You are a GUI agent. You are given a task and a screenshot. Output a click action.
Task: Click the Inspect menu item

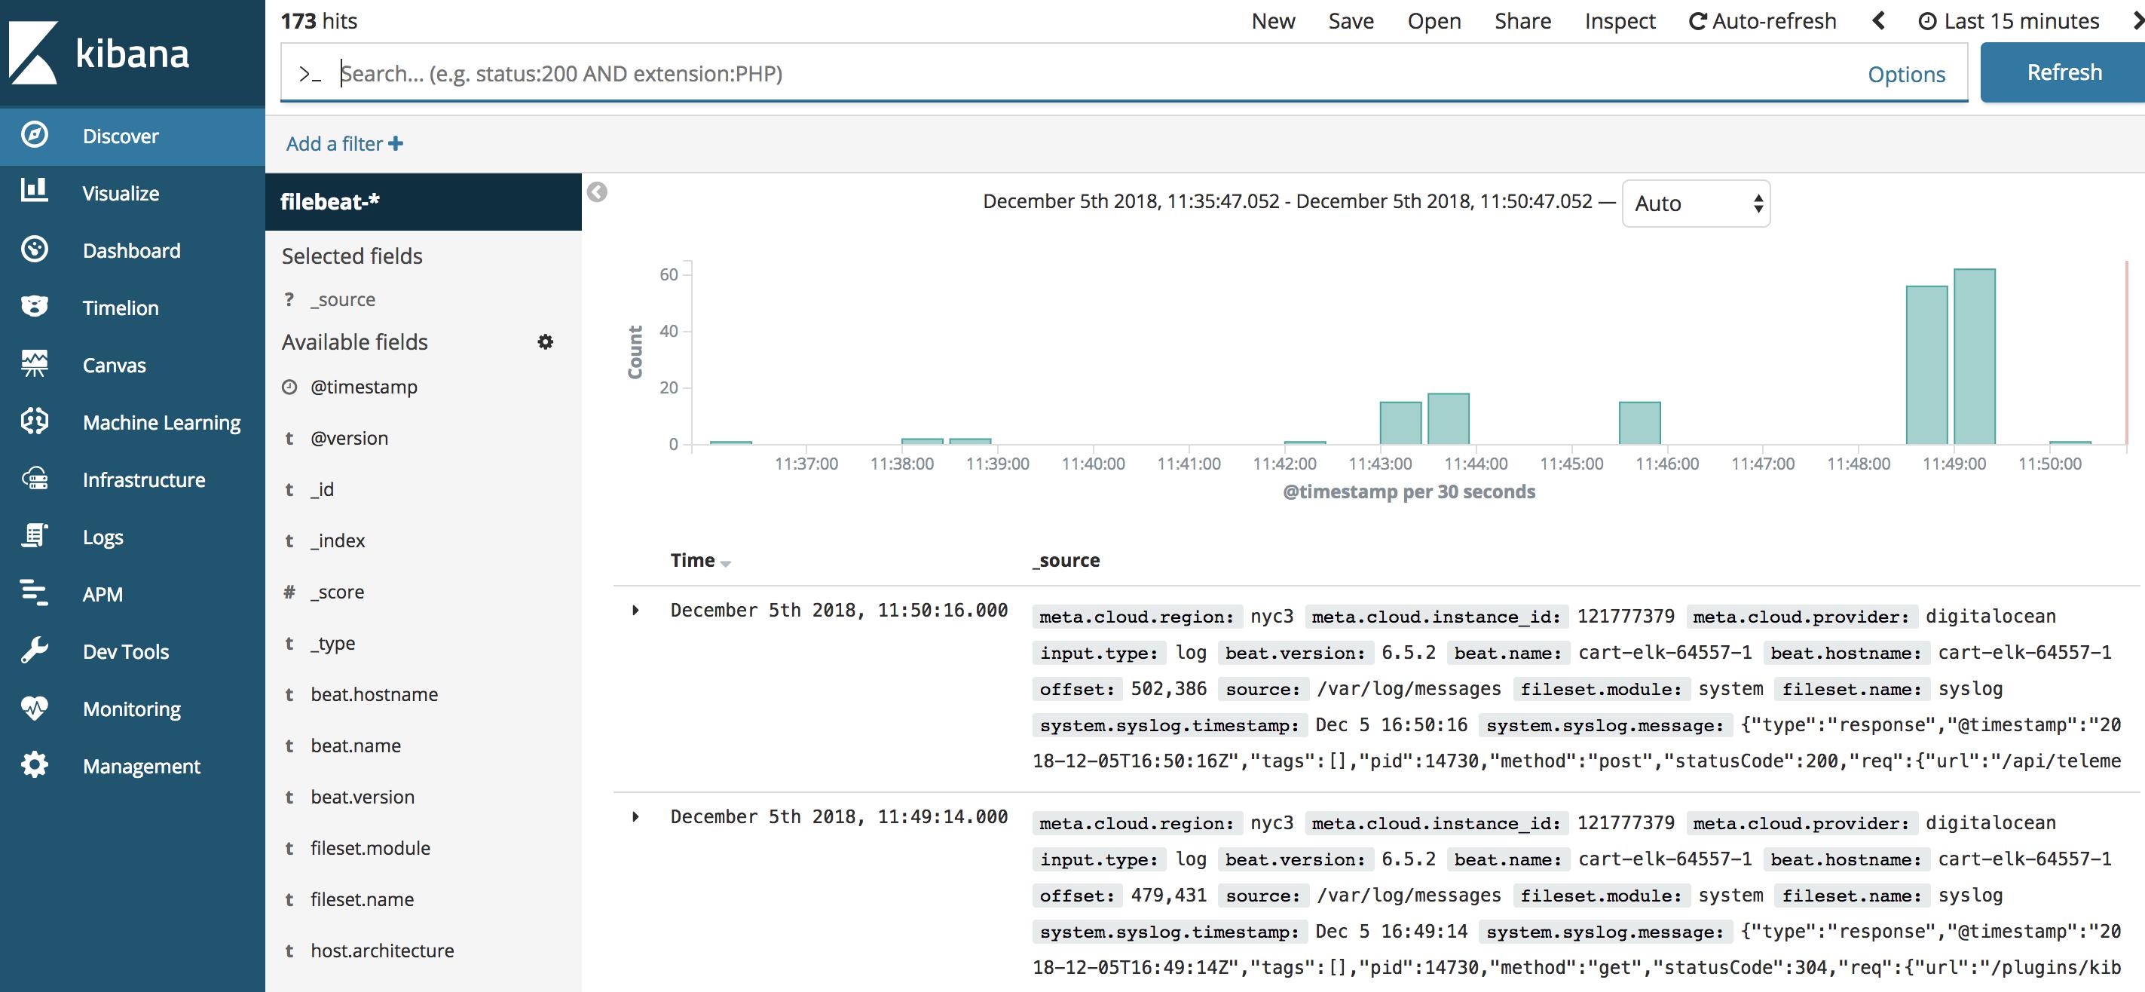point(1620,22)
